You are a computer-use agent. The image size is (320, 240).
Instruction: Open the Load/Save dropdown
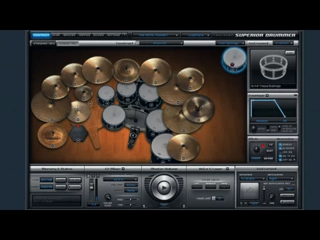196,35
